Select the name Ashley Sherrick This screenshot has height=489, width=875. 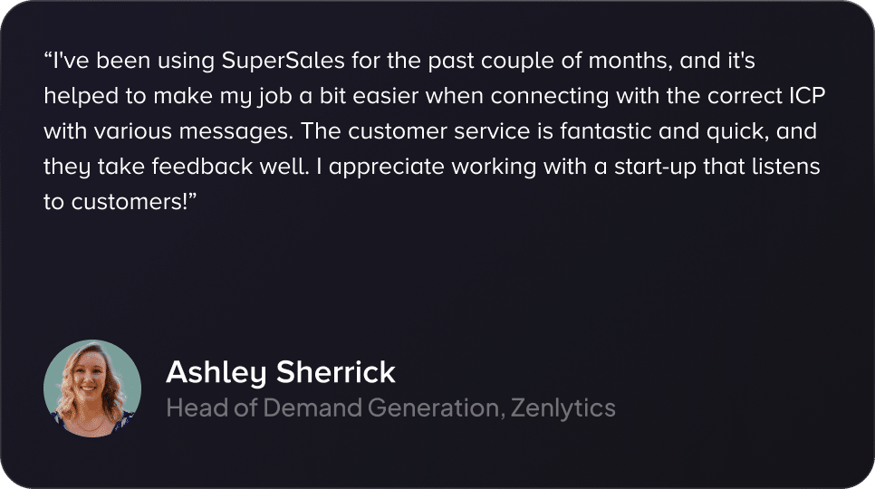click(281, 372)
